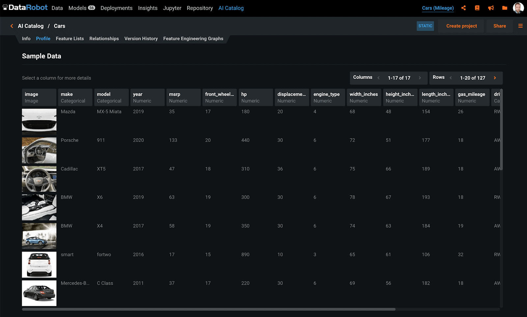527x317 pixels.
Task: Switch to the Feature Lists tab
Action: click(70, 39)
